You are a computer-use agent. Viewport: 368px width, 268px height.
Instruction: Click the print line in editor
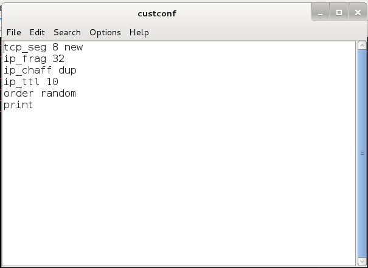click(x=18, y=105)
